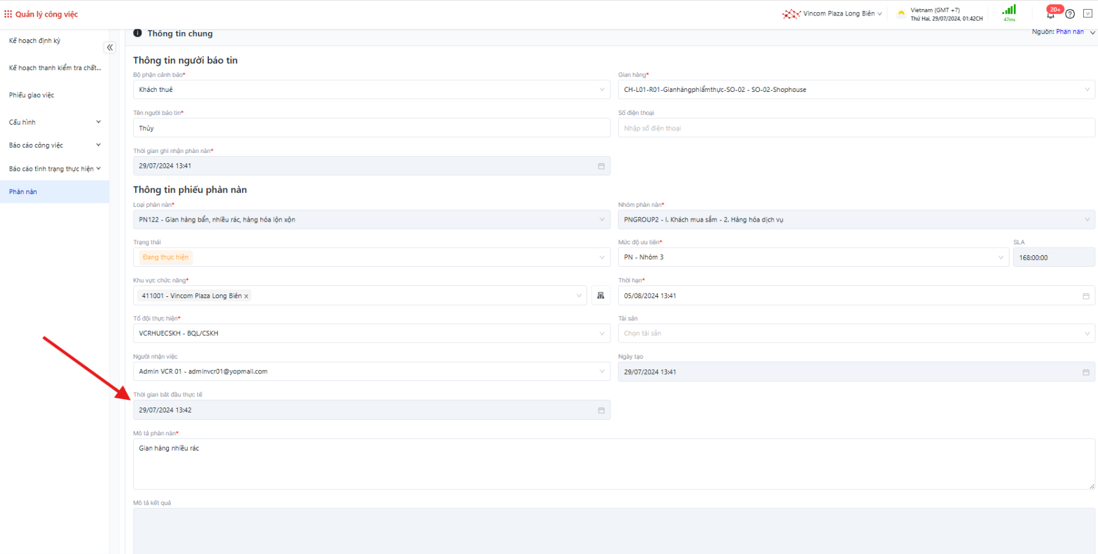Click calendar icon in Thời gian bắt đầu thực tế
The width and height of the screenshot is (1098, 554).
pyautogui.click(x=601, y=410)
